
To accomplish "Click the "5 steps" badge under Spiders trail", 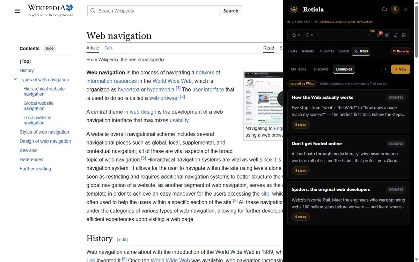I will [x=301, y=217].
